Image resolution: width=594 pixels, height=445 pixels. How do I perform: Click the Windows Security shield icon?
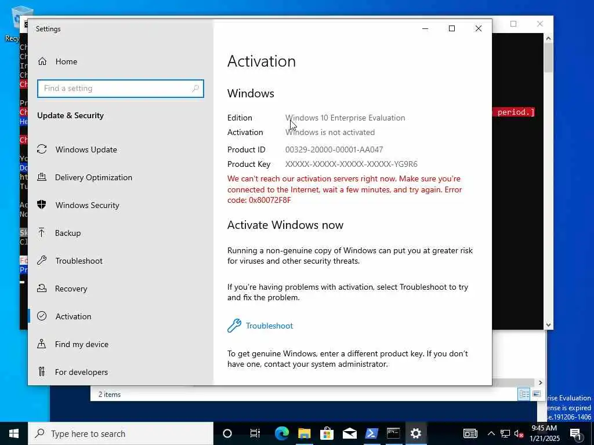click(x=42, y=205)
